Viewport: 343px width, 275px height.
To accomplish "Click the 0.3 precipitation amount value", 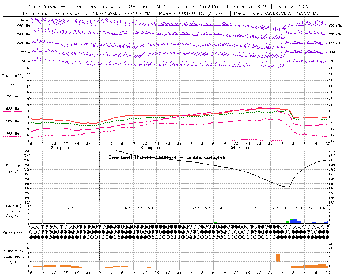I will (310, 208).
